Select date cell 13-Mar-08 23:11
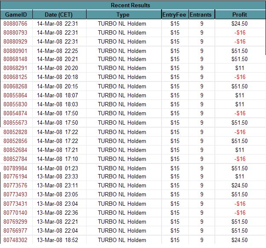266x248 pixels. point(58,186)
